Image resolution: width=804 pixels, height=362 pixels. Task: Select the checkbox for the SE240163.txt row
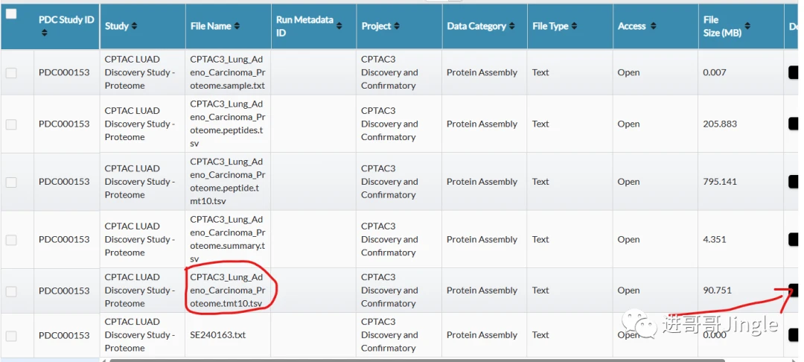click(x=11, y=335)
